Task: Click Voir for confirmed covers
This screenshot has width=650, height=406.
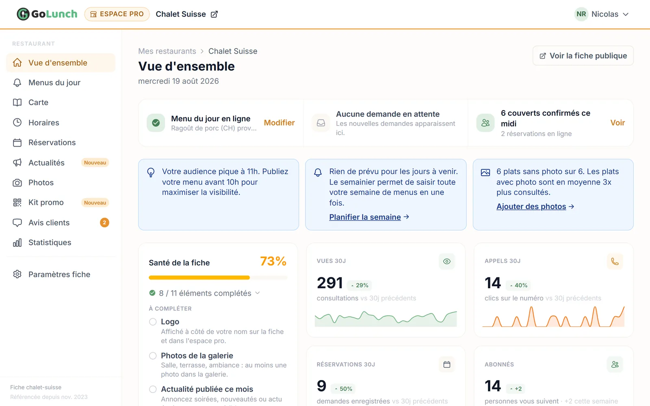Action: pyautogui.click(x=617, y=123)
